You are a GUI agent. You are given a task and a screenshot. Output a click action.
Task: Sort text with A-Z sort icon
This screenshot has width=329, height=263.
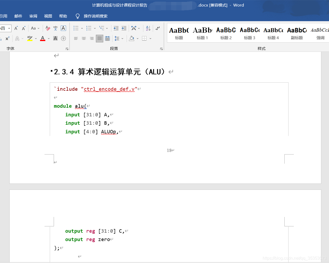point(148,28)
